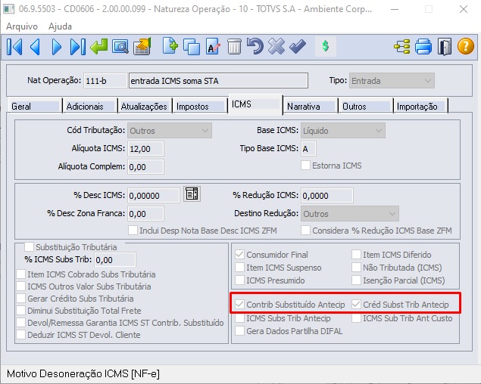
Task: Expand the Base ICMS dropdown
Action: point(343,131)
